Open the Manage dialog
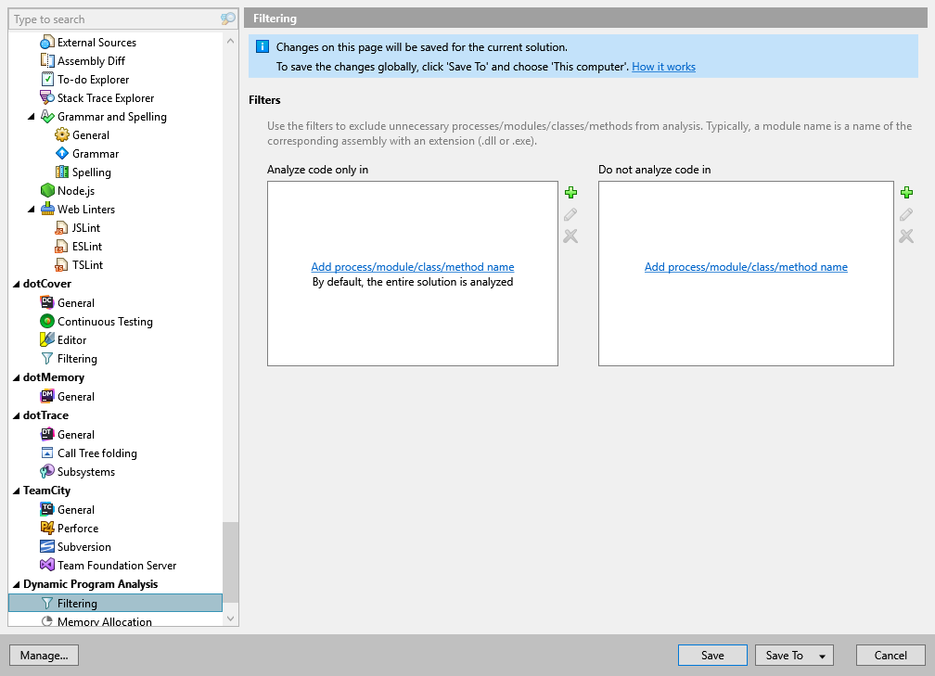Screen dimensions: 935x676 coord(44,655)
